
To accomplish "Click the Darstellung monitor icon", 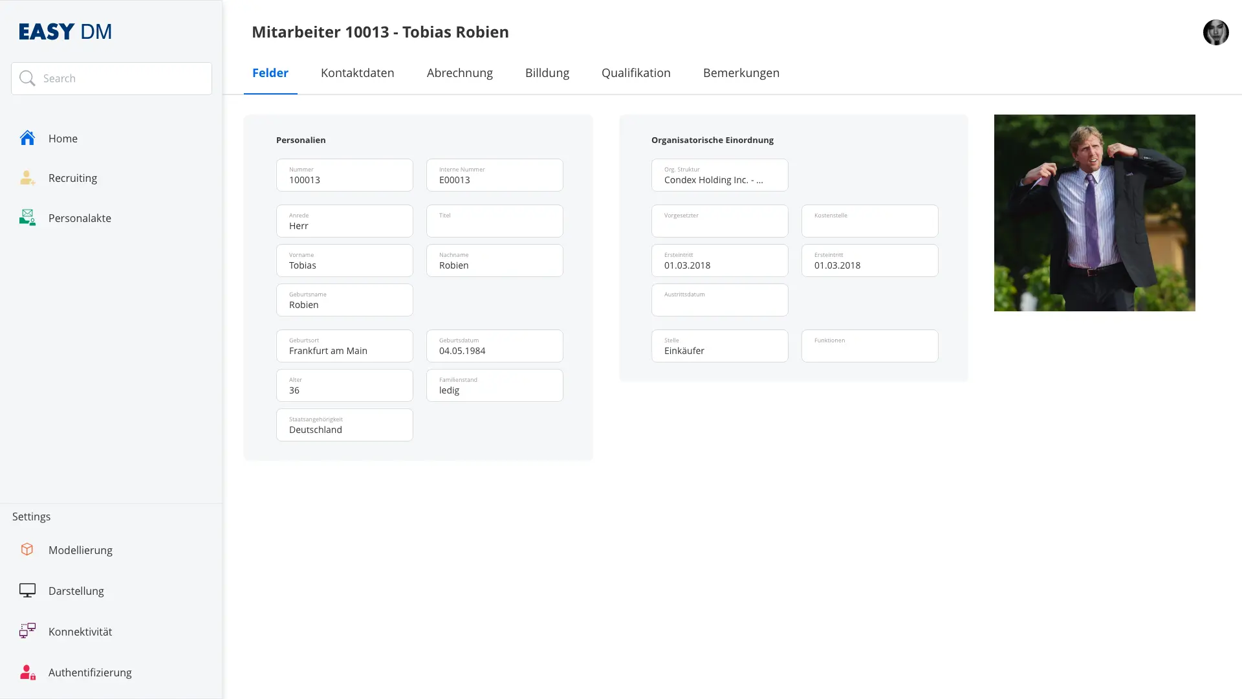I will (27, 590).
